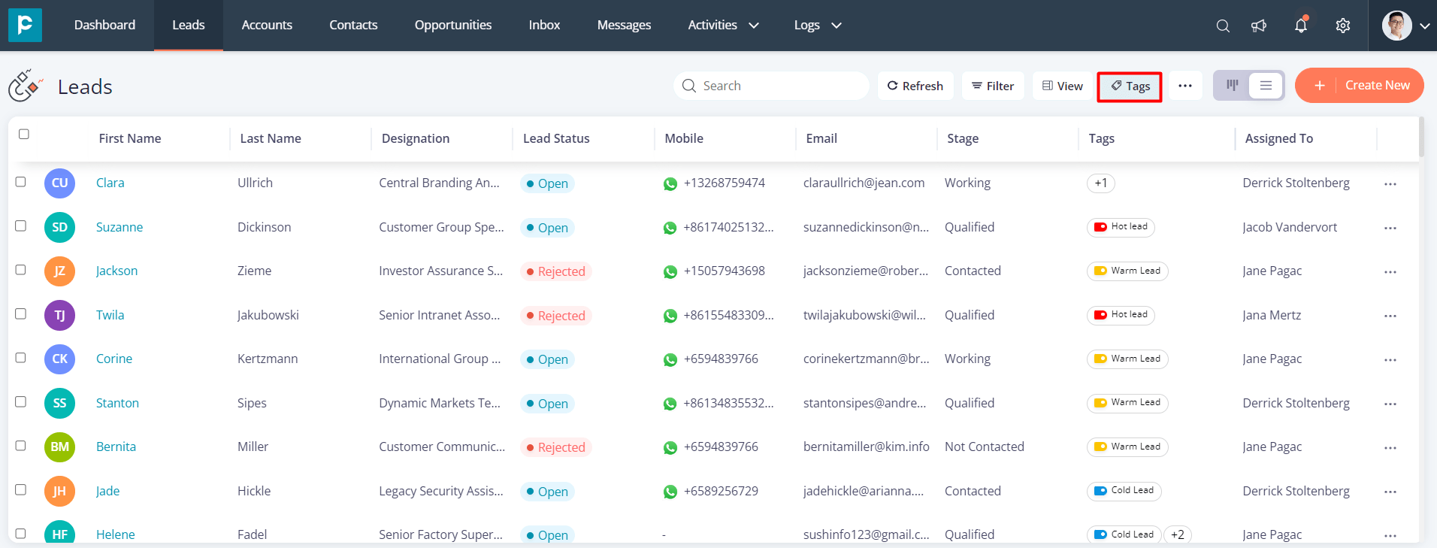Click WhatsApp icon for Suzanne's mobile
The height and width of the screenshot is (548, 1437).
pos(670,228)
